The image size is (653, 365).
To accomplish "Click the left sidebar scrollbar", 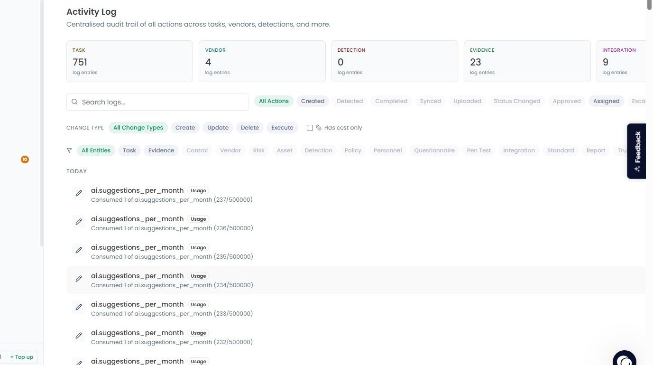I will (x=41, y=123).
